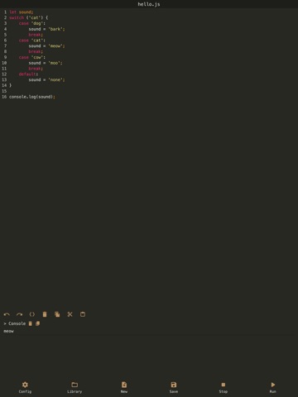Image resolution: width=298 pixels, height=397 pixels.
Task: Open the Library folder
Action: tap(74, 387)
